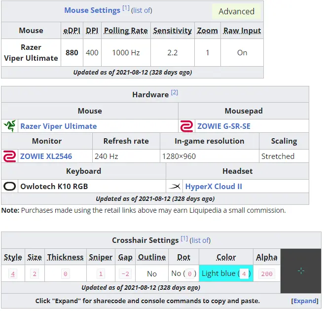Open crosshair settings 'list of' link
325x311 pixels.
pos(200,240)
